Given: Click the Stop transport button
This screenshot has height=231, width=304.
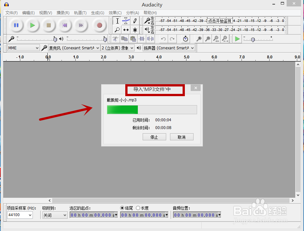Looking at the screenshot, I should (49, 25).
